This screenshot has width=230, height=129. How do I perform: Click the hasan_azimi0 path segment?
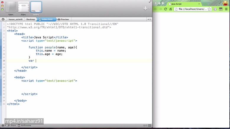[x=15, y=19]
